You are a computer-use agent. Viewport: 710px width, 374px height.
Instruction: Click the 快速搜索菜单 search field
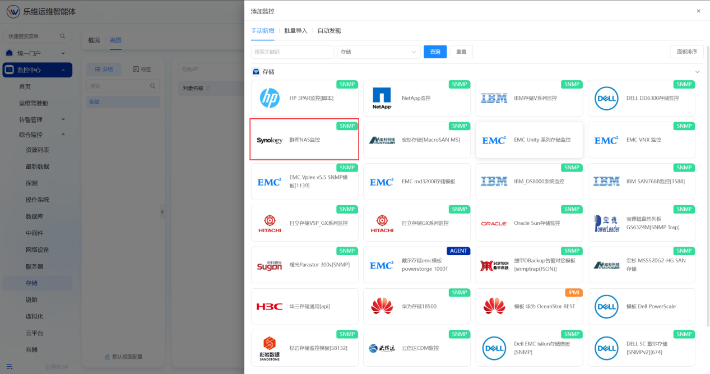tap(37, 36)
